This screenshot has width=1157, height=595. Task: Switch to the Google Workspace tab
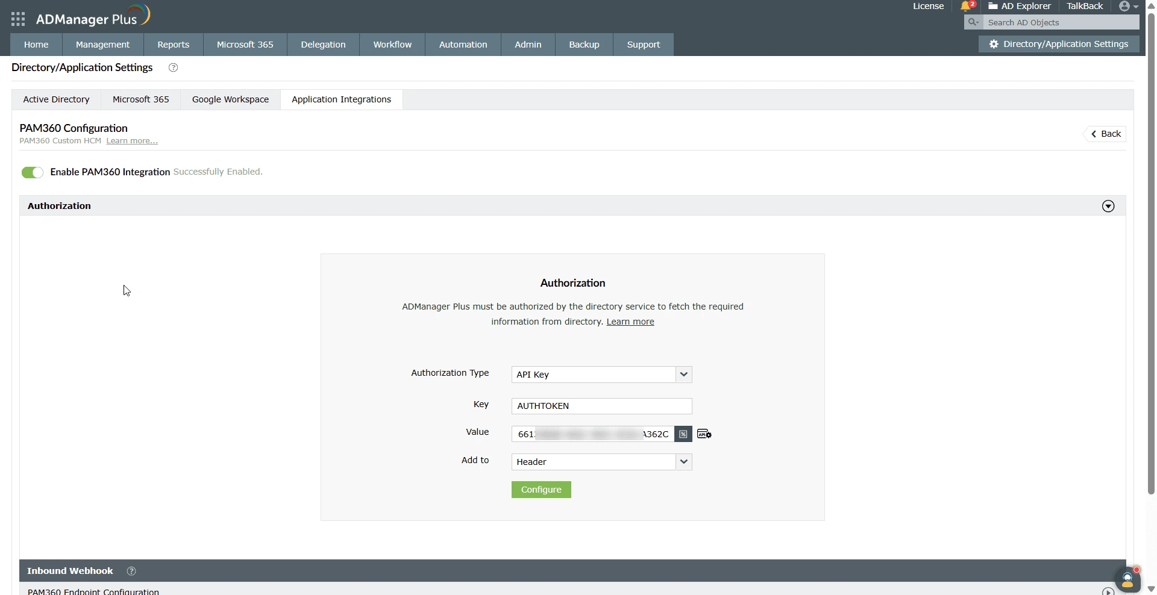pyautogui.click(x=230, y=99)
